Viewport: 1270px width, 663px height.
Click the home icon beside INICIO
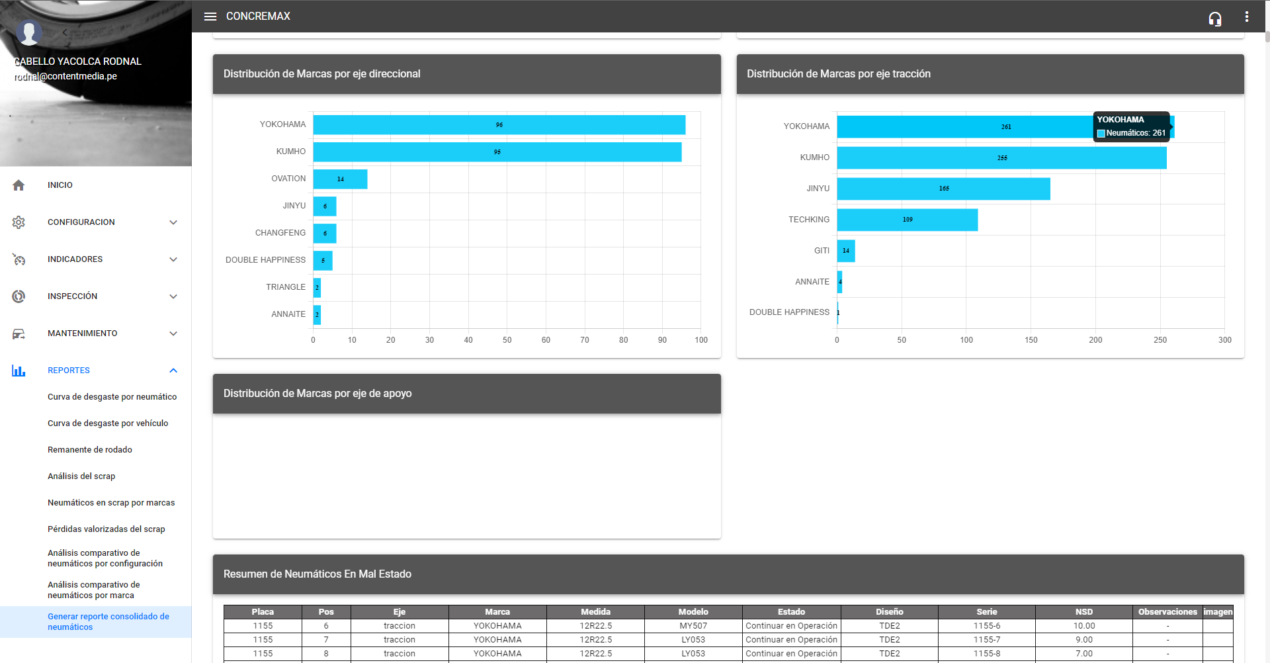pyautogui.click(x=19, y=185)
